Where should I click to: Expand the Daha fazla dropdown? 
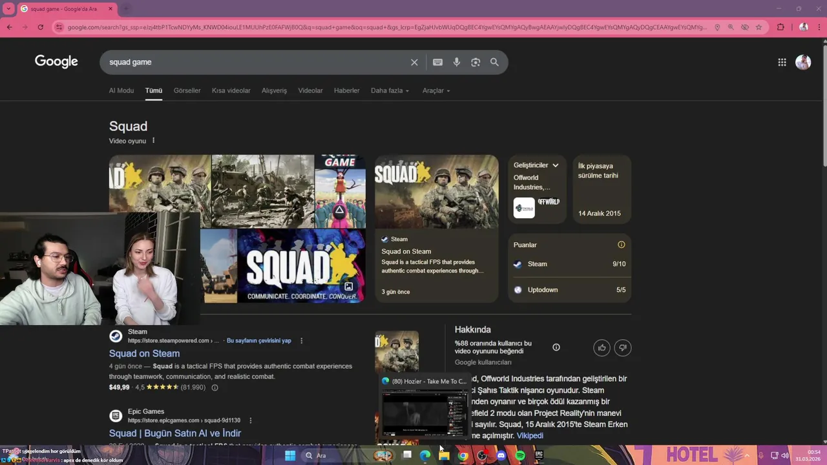(390, 90)
